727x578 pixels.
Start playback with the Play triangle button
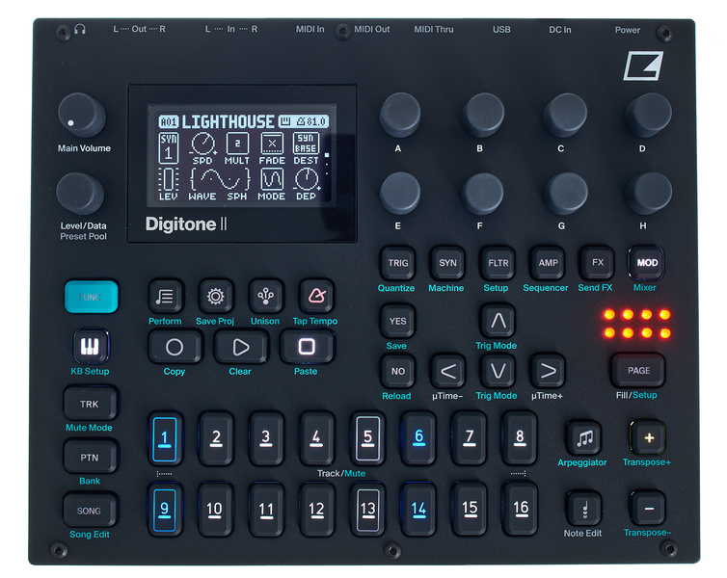tap(241, 347)
